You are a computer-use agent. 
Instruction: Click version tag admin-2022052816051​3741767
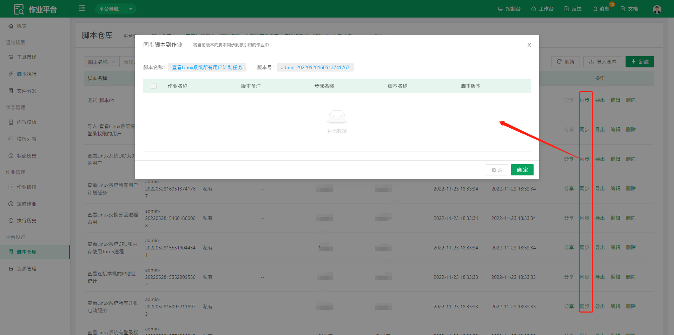tap(315, 67)
